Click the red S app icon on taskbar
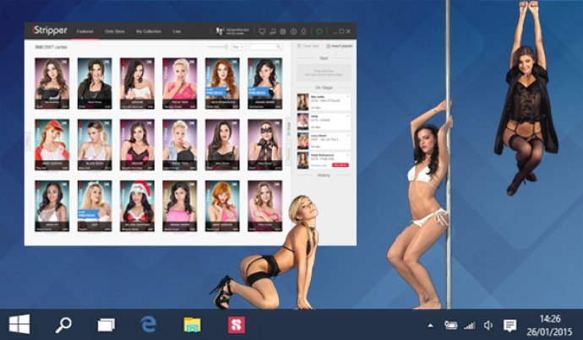The width and height of the screenshot is (583, 340). tap(237, 325)
